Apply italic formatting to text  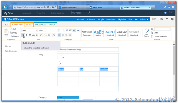click(x=26, y=35)
